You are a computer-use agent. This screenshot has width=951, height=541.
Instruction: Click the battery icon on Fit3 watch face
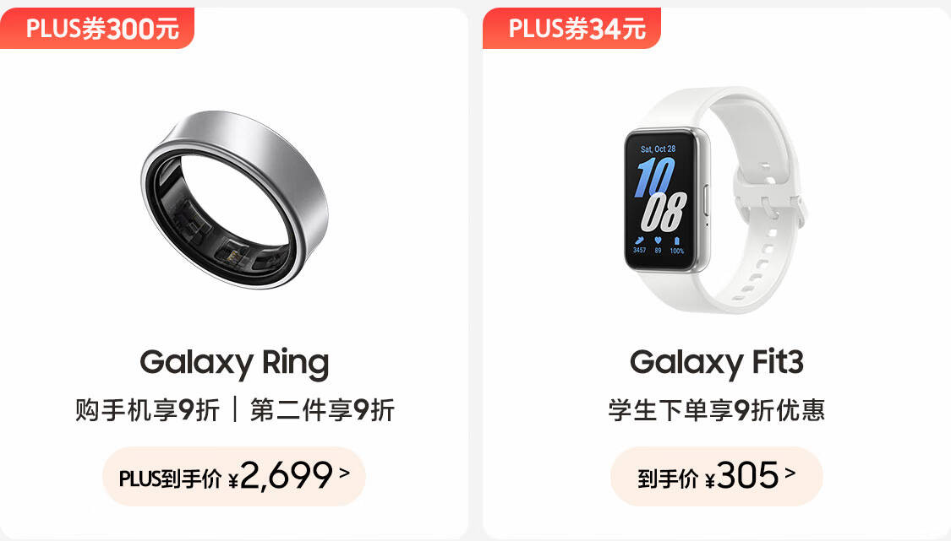(x=677, y=241)
